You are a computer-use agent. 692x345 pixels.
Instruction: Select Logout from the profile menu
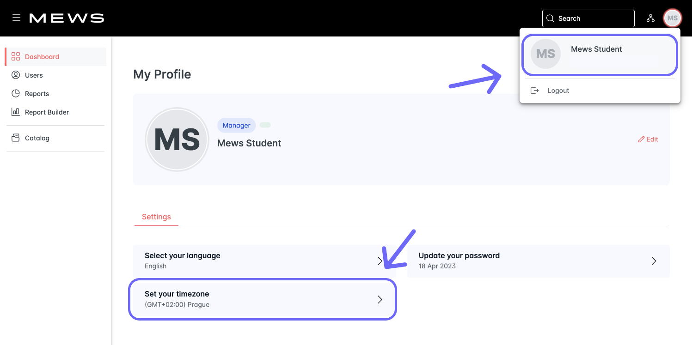[x=558, y=90]
